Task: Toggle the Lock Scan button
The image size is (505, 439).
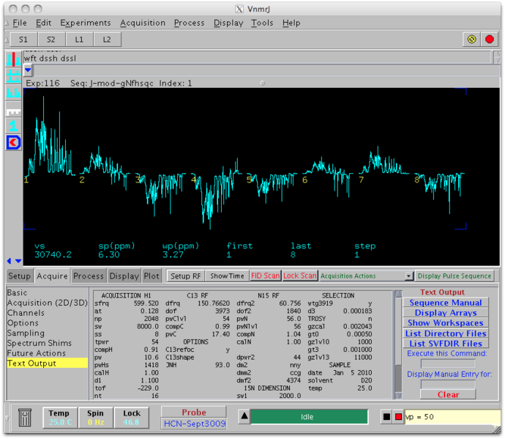Action: [x=299, y=276]
